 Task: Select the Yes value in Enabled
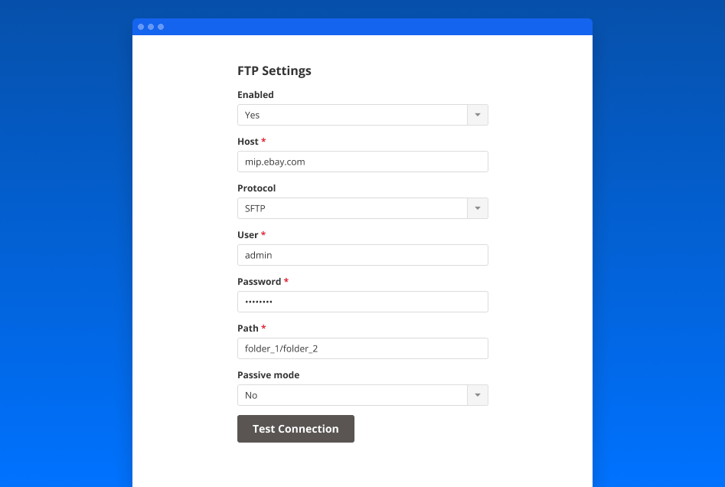click(x=253, y=115)
